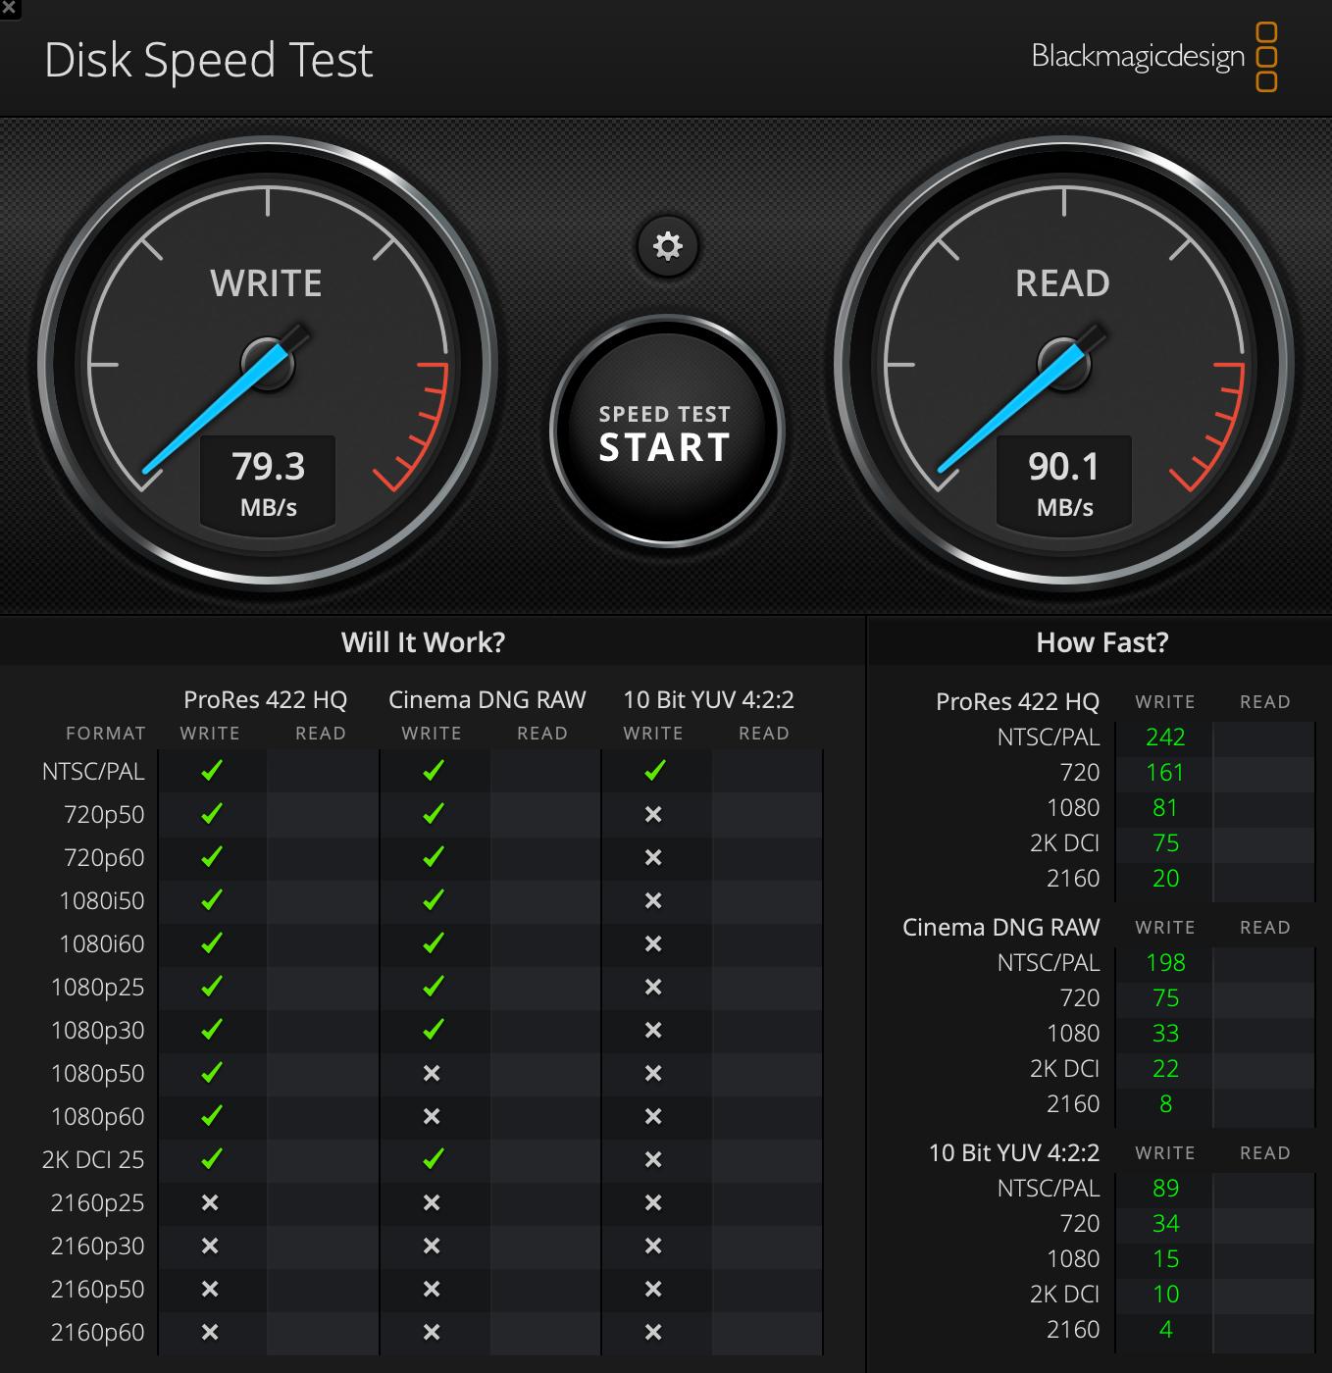1332x1373 pixels.
Task: Click the WRITE gauge needle
Action: point(216,407)
